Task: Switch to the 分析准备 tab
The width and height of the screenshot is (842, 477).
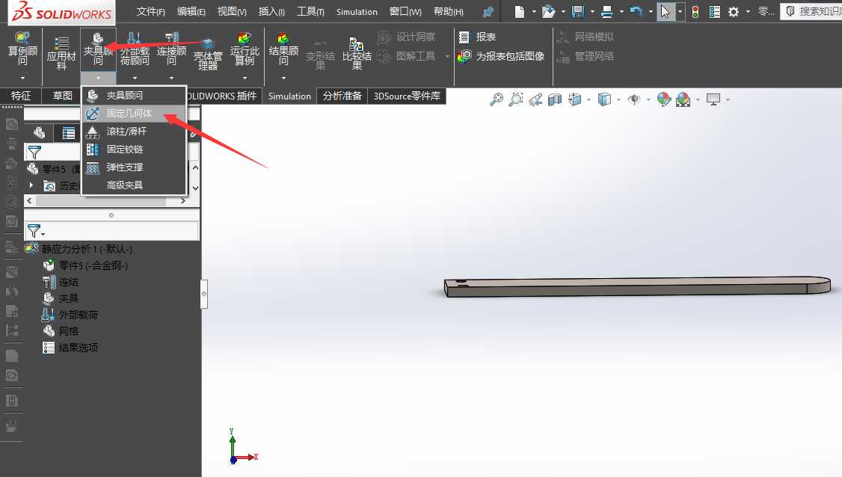Action: [342, 96]
